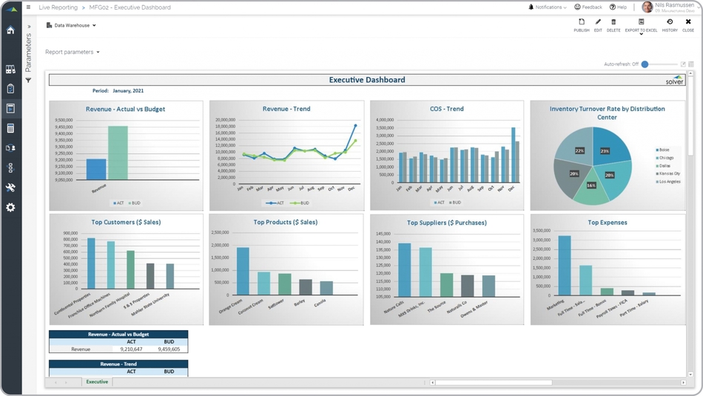Click the horizontal scrollbar at the bottom
The width and height of the screenshot is (703, 396).
click(494, 383)
